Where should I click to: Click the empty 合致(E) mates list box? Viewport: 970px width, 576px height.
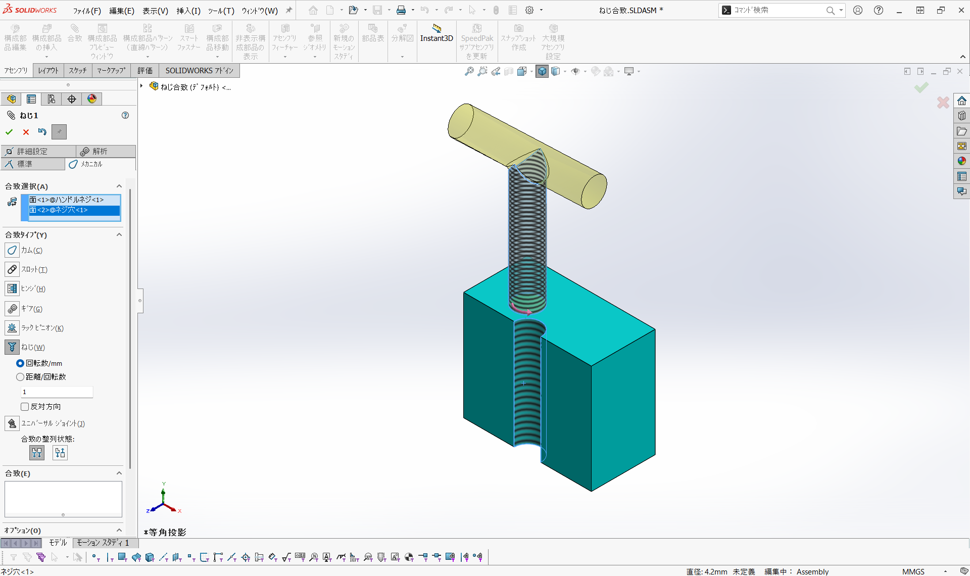click(63, 499)
